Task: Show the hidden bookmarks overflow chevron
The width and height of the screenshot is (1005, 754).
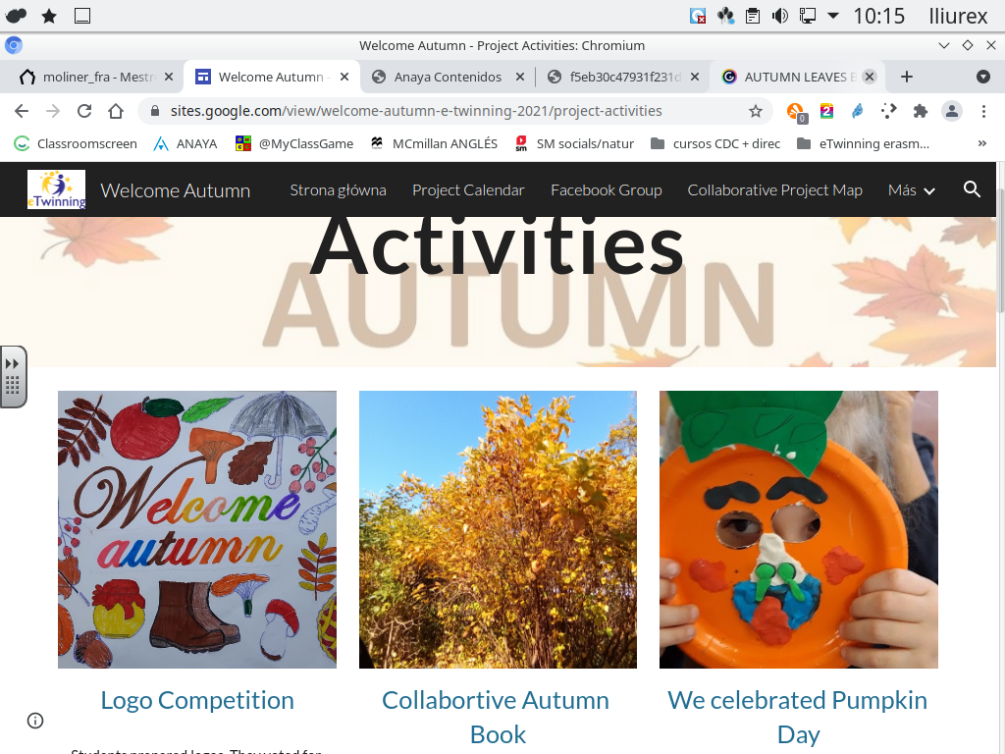Action: pos(981,143)
